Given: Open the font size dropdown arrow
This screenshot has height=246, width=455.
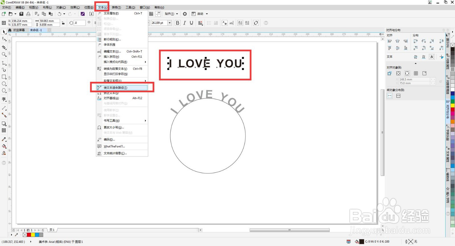Looking at the screenshot, I should click(170, 23).
